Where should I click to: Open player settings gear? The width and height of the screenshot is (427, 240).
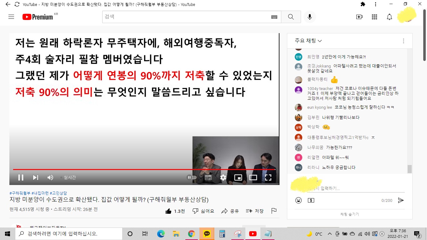pyautogui.click(x=223, y=177)
